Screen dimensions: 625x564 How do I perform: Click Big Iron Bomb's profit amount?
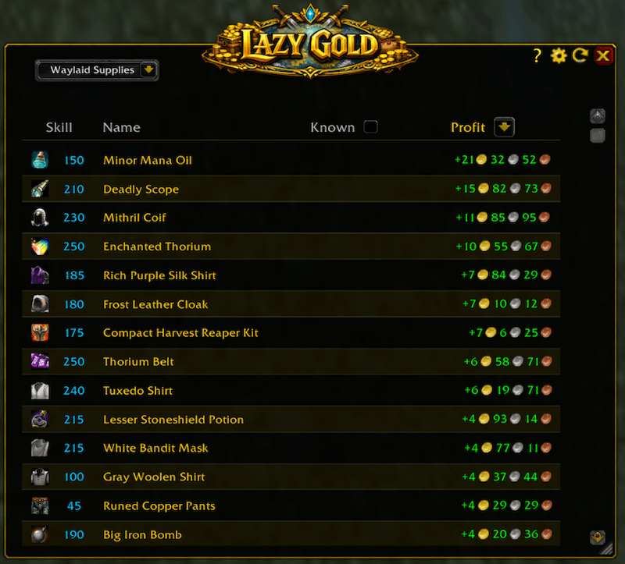[x=506, y=534]
